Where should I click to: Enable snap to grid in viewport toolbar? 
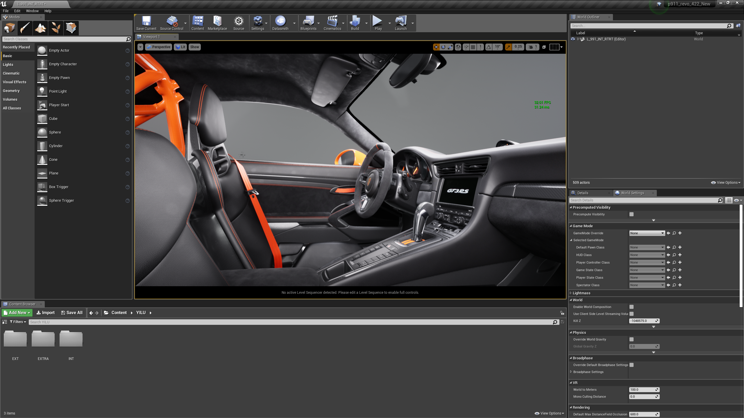[x=473, y=47]
